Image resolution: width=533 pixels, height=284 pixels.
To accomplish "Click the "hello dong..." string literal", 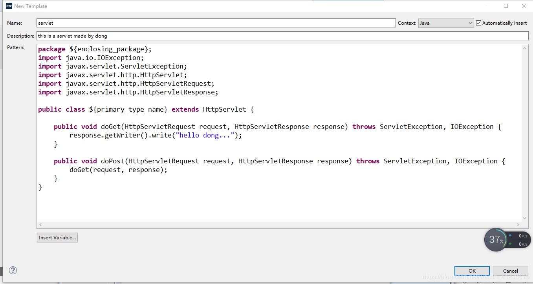I will click(x=205, y=136).
